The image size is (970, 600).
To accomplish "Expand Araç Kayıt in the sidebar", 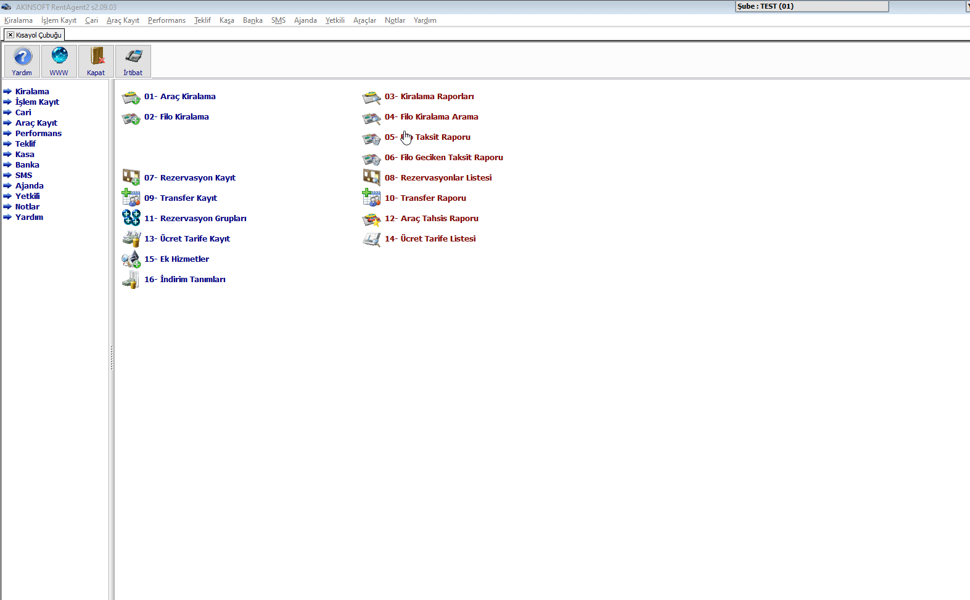I will click(36, 123).
